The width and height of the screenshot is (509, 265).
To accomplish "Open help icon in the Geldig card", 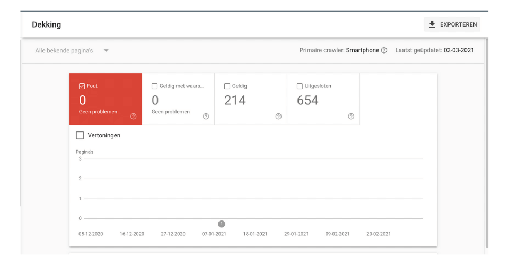I will click(278, 117).
